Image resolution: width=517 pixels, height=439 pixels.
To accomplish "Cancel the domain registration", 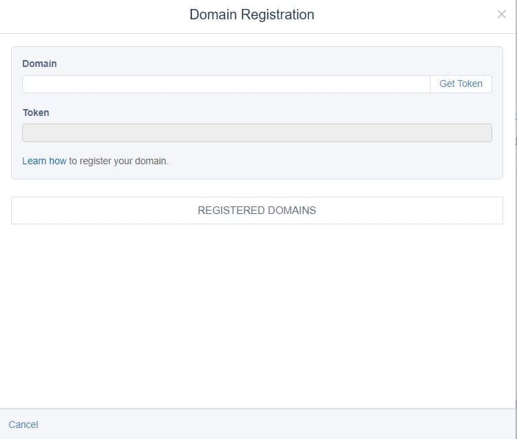I will coord(23,425).
